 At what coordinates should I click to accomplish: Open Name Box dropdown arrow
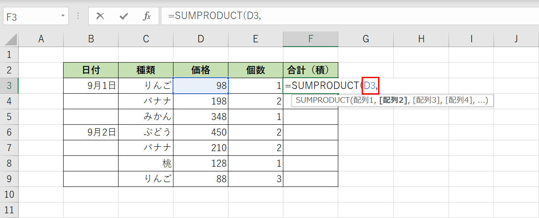coord(63,16)
